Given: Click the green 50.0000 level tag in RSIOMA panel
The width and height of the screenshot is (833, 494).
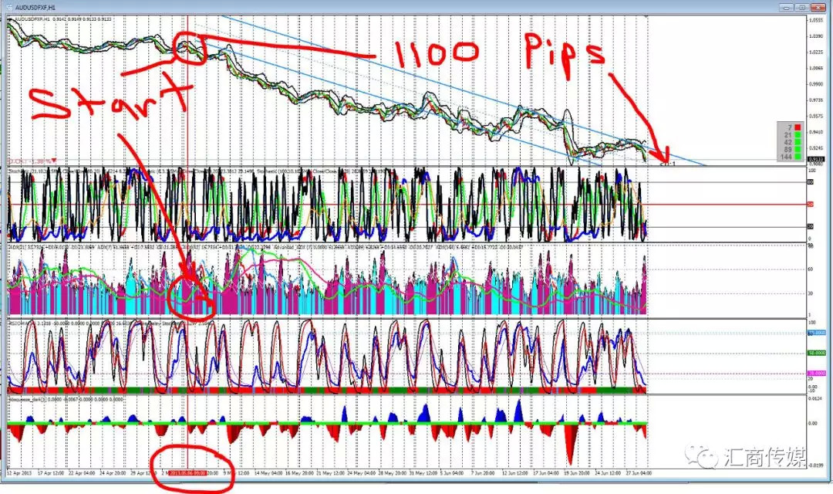Looking at the screenshot, I should click(816, 353).
